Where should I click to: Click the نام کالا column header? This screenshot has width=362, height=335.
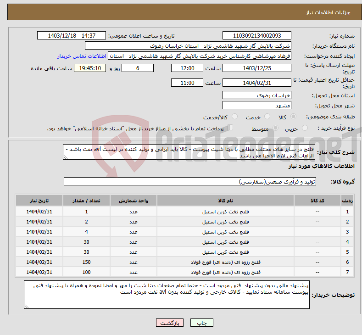click(x=225, y=201)
